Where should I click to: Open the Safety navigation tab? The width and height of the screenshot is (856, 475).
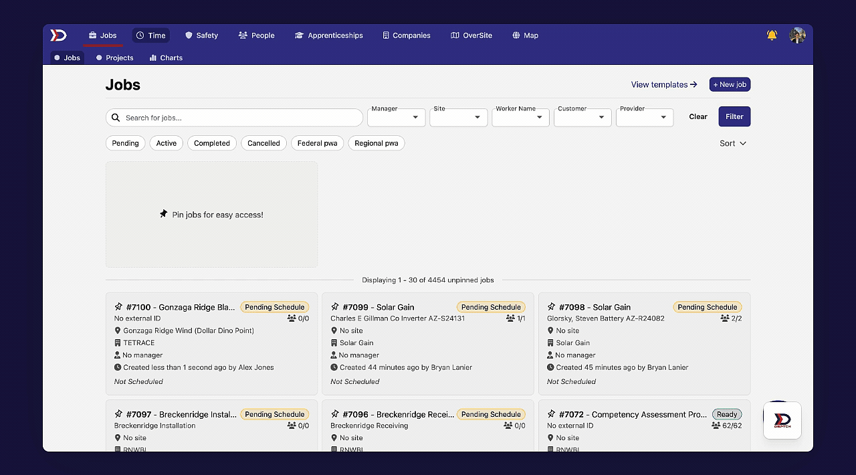[x=201, y=35]
